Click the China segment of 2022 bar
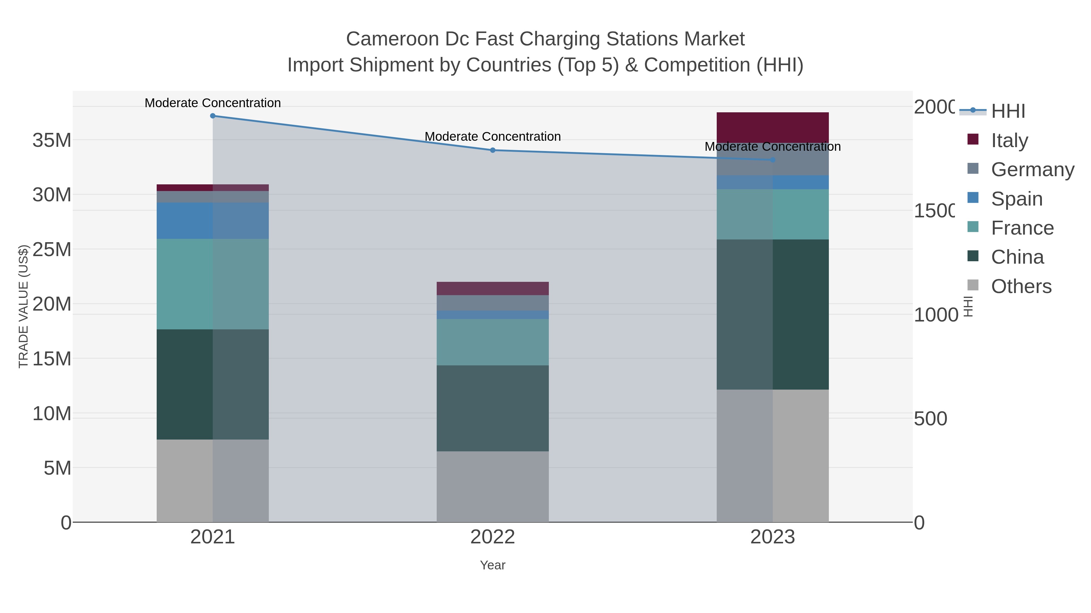The width and height of the screenshot is (1091, 613). click(492, 408)
